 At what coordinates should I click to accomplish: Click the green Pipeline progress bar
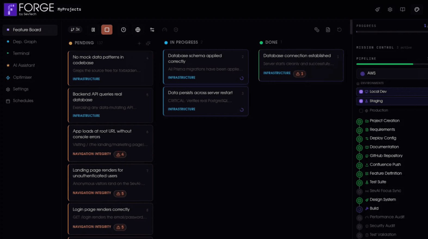point(385,64)
